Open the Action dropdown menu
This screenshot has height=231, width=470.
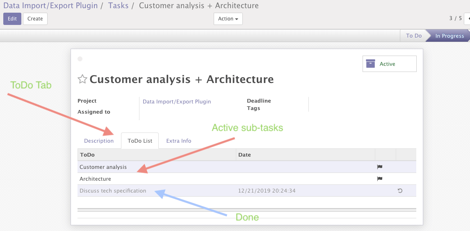click(x=228, y=19)
